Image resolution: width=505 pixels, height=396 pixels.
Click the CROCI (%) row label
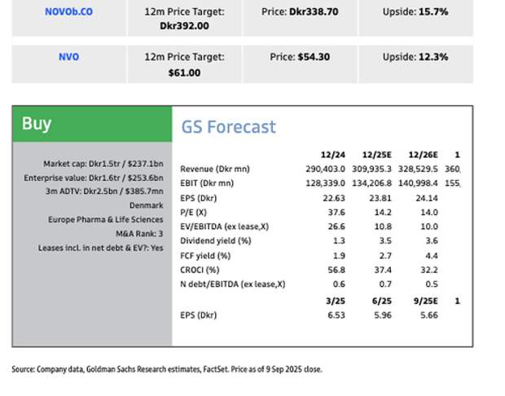[x=200, y=270]
